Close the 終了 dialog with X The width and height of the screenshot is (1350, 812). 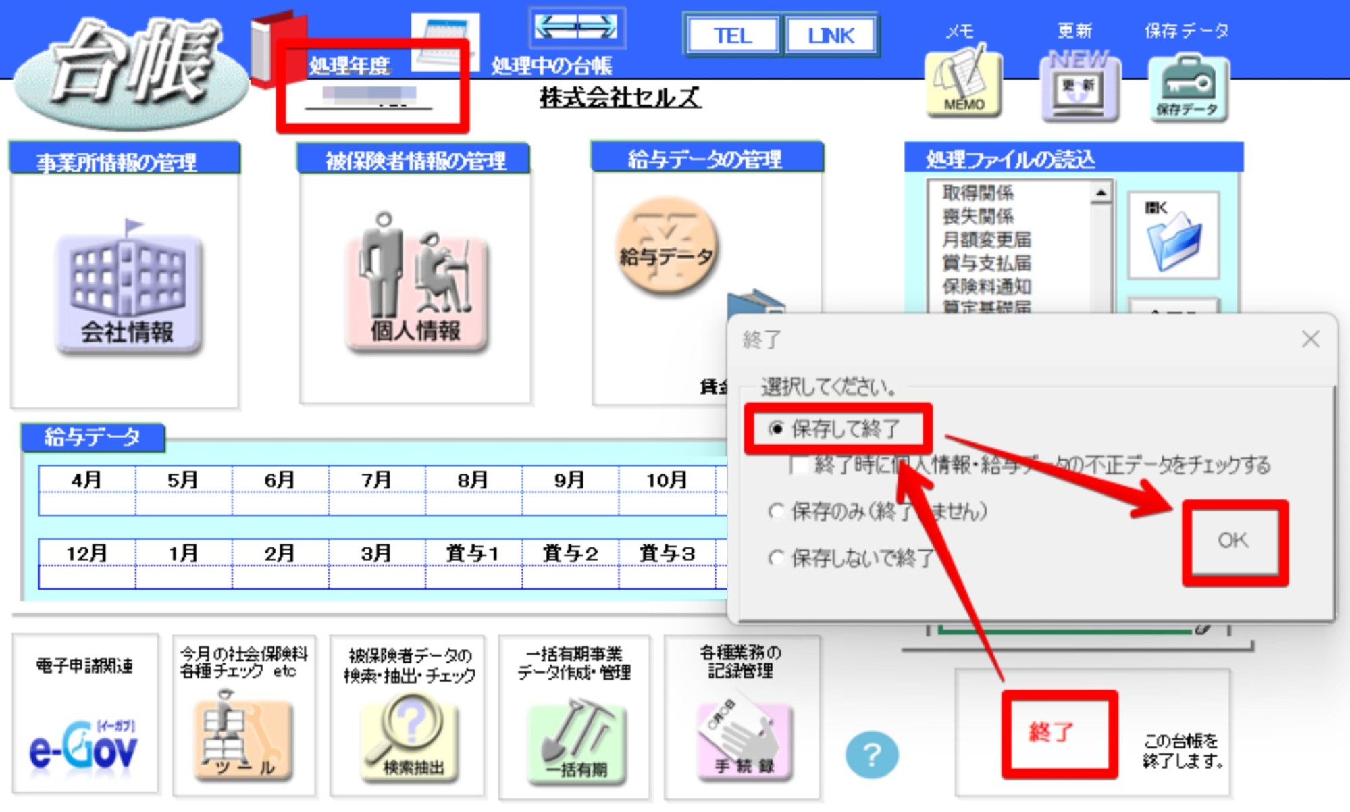1311,339
